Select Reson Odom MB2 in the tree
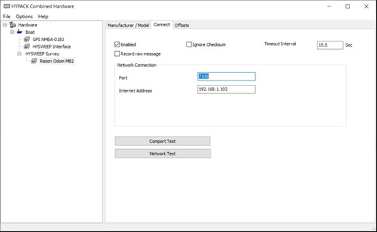 point(57,61)
